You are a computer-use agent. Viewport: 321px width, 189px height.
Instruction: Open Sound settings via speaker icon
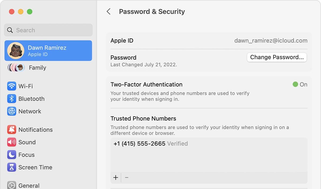point(11,142)
